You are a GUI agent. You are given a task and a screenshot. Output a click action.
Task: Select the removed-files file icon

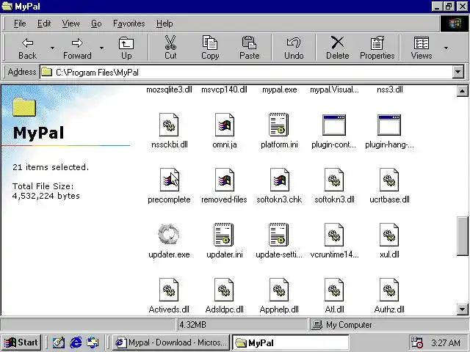click(x=224, y=180)
